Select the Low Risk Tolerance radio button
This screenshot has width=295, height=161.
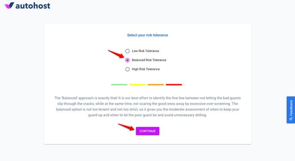127,51
